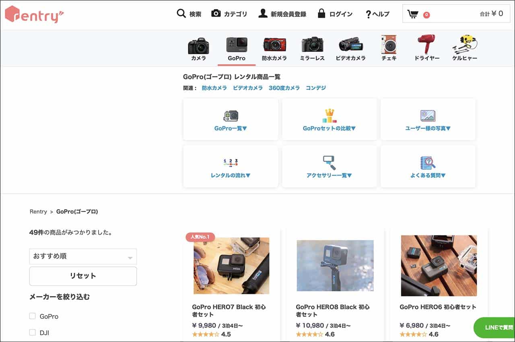Viewport: 515px width, 342px height.
Task: Click the ¥ 6,980 price text
Action: [x=412, y=325]
